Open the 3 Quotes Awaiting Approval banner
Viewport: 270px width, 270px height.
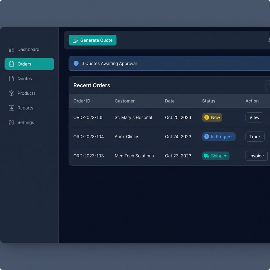click(x=169, y=63)
